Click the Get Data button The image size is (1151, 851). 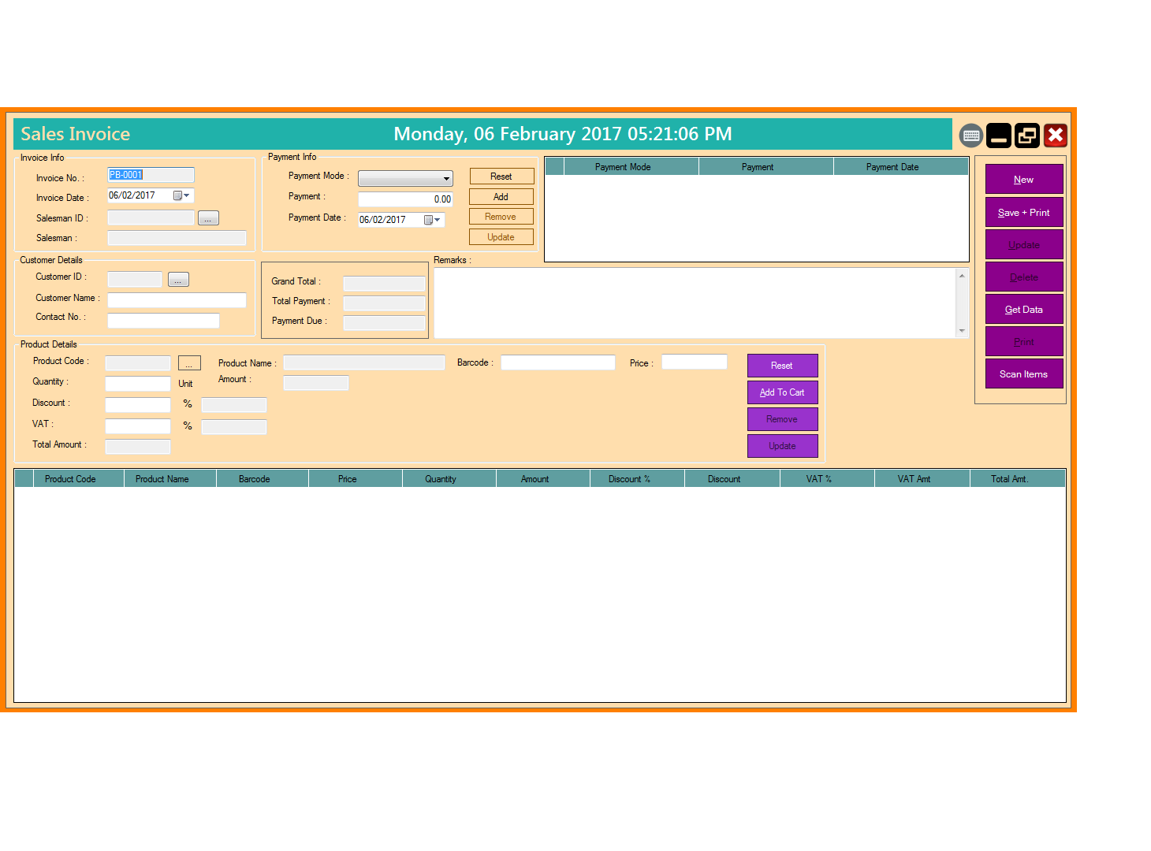coord(1023,309)
